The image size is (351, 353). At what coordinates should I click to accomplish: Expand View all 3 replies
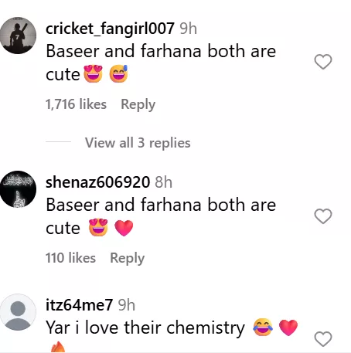138,143
